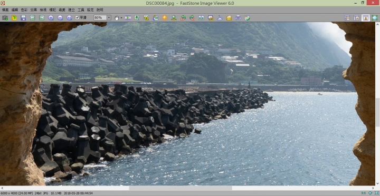Rotate the image right
This screenshot has width=380, height=196.
coord(192,18)
